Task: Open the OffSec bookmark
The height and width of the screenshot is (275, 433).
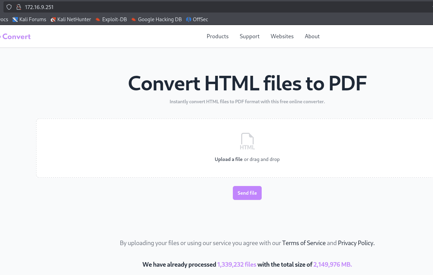Action: 197,19
